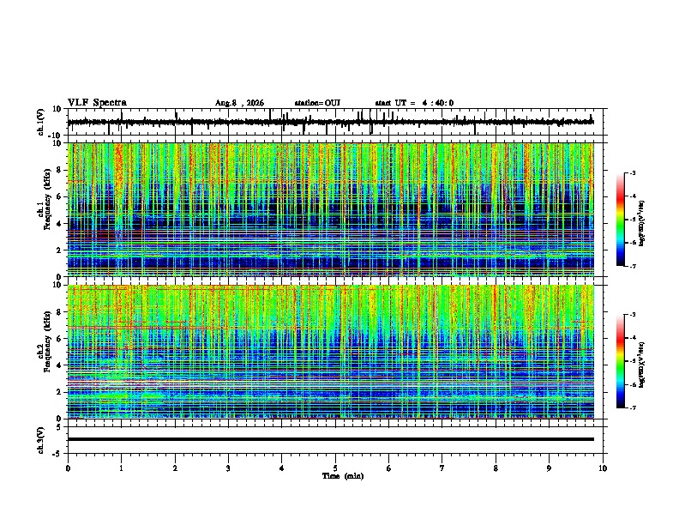Image resolution: width=679 pixels, height=525 pixels.
Task: Click the time axis tick label "1"
Action: 121,468
